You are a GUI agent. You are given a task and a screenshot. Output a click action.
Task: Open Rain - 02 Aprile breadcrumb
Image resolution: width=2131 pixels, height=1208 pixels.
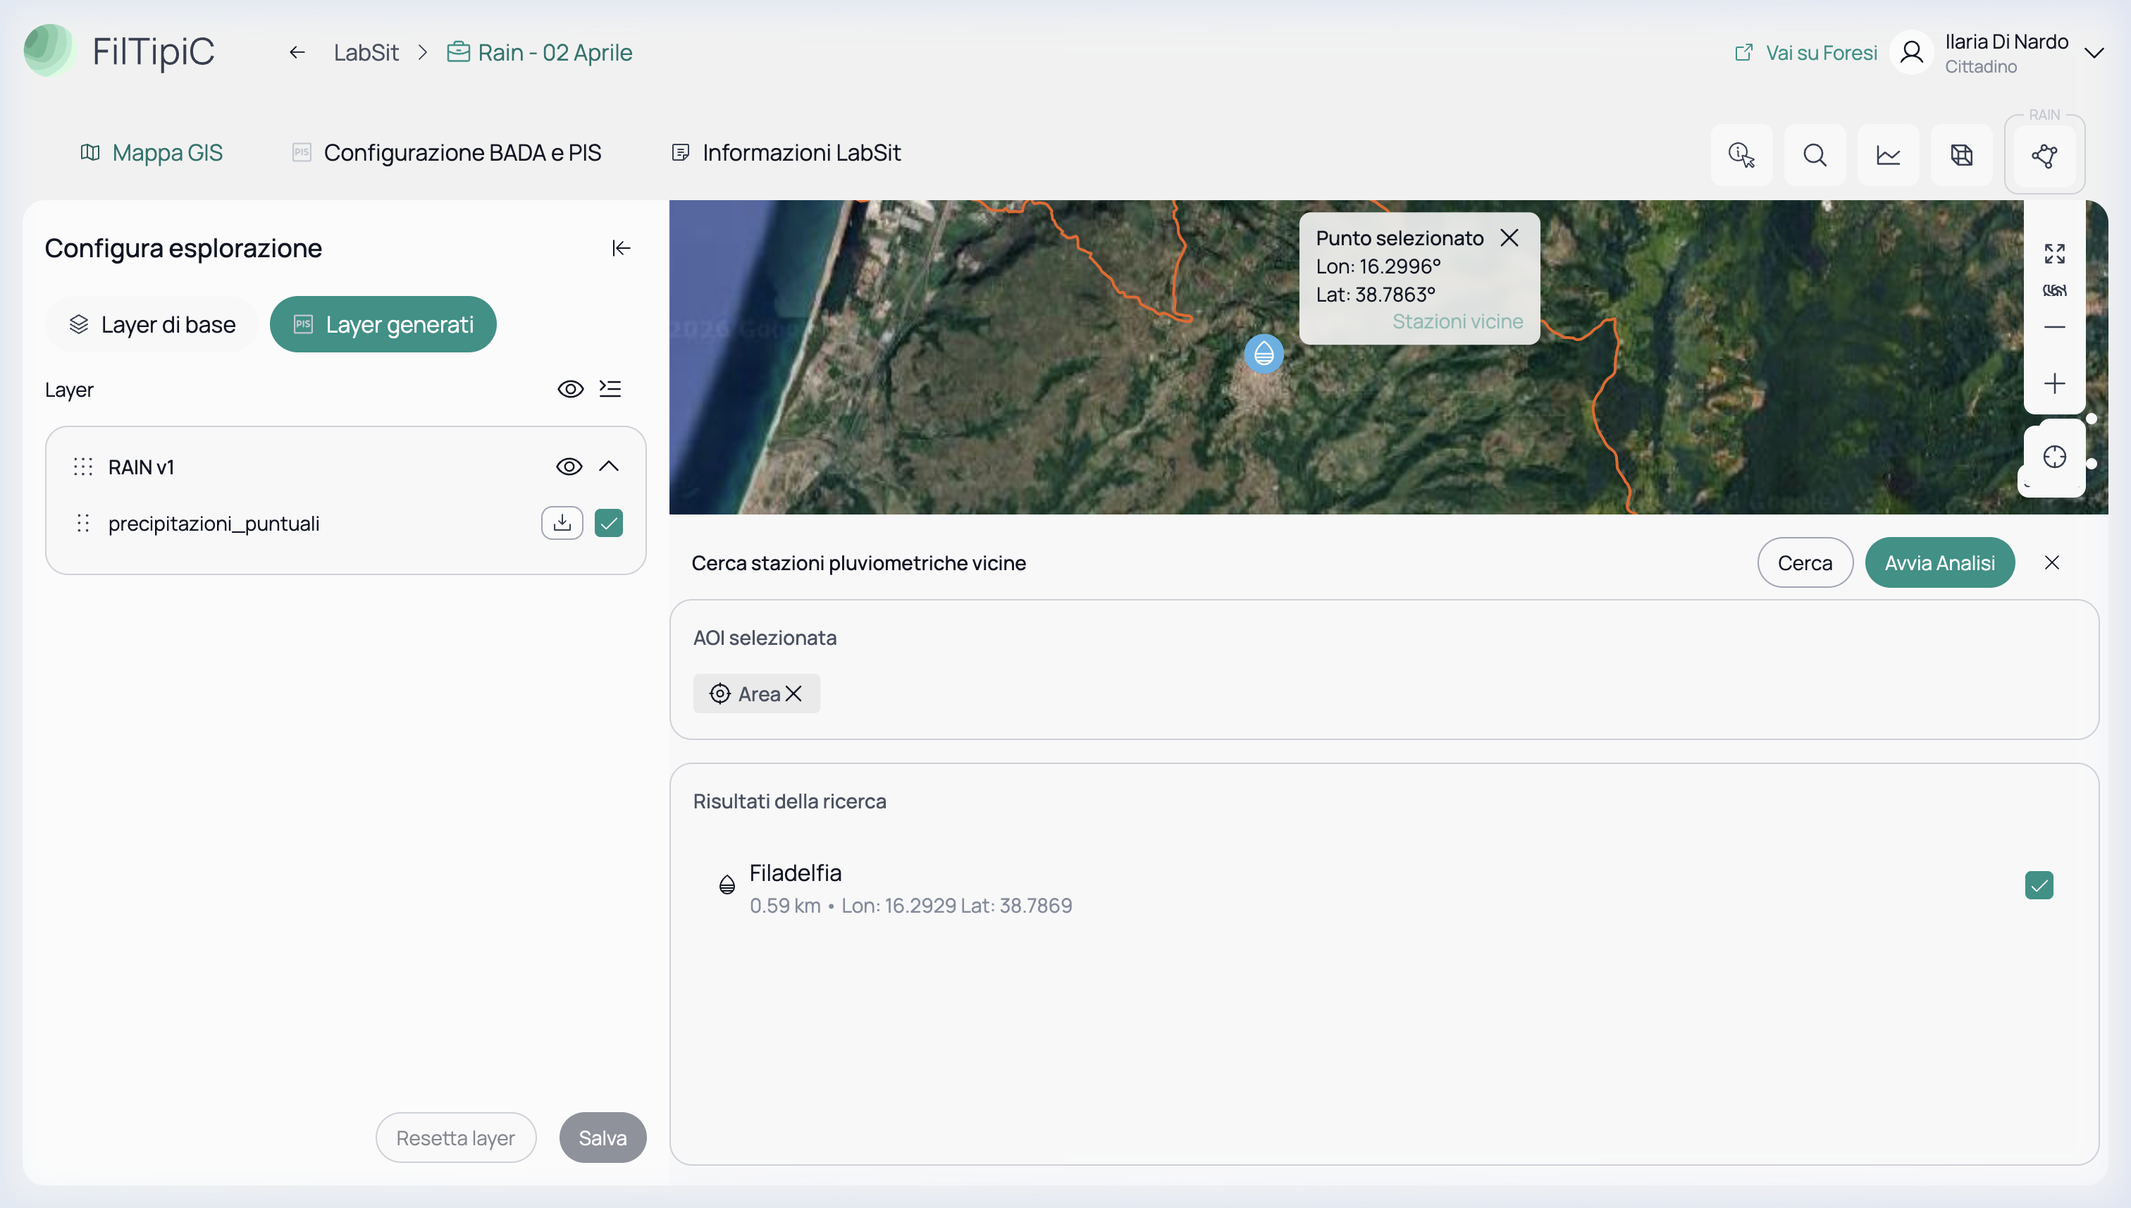coord(540,52)
